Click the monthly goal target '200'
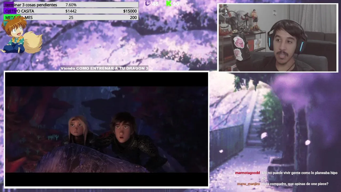Image resolution: width=341 pixels, height=192 pixels. tap(133, 17)
